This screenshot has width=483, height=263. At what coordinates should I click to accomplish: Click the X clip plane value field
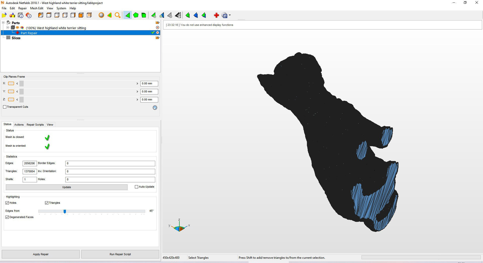pos(149,84)
